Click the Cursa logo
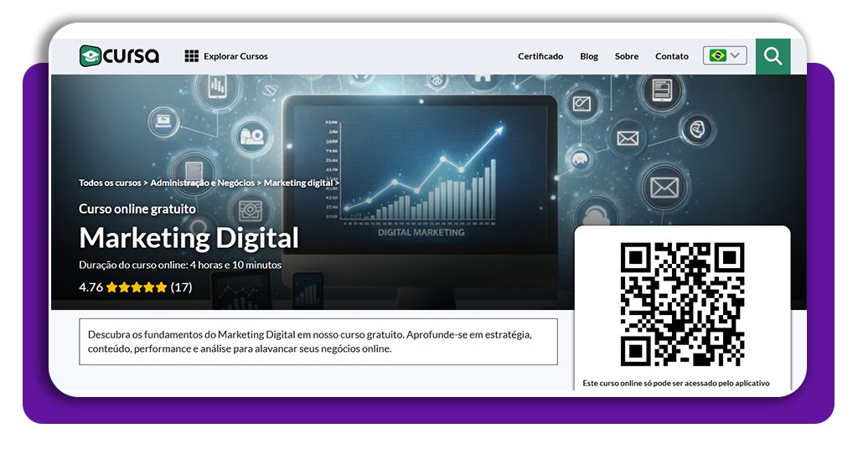Screen dimensions: 858x449 (119, 56)
